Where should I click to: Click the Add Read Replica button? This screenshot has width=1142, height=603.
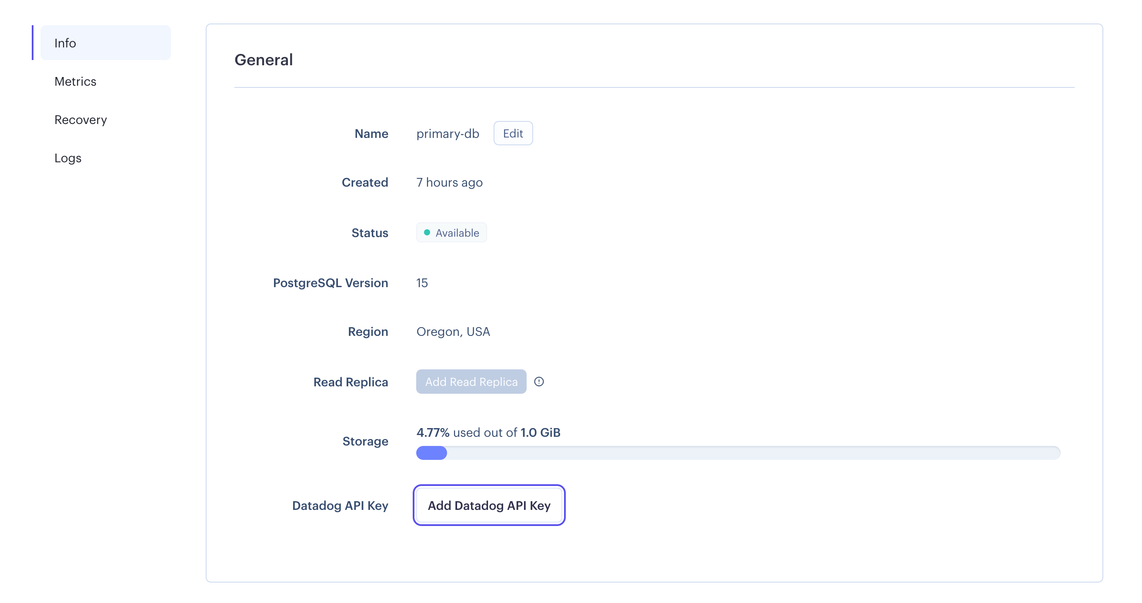pyautogui.click(x=471, y=381)
